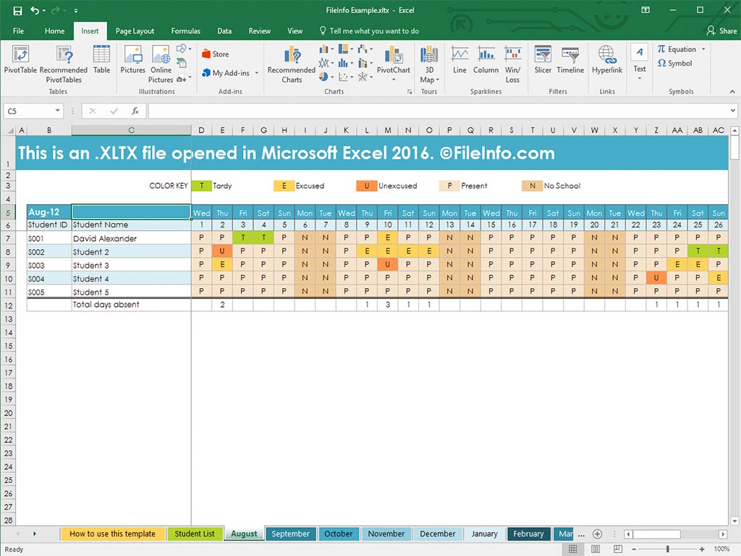The image size is (741, 556).
Task: Open the My Add-ins dropdown
Action: [x=231, y=73]
